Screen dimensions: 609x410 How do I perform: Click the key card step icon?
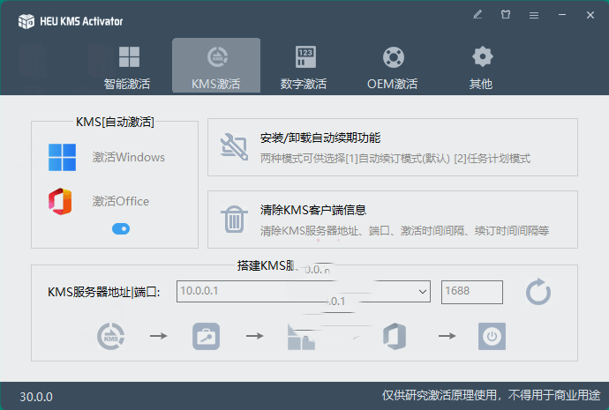[206, 336]
